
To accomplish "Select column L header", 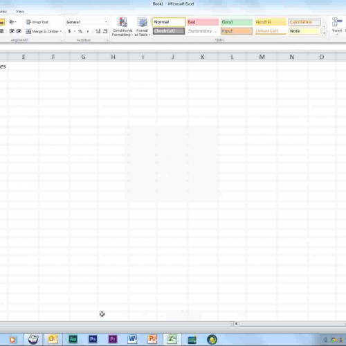I will pyautogui.click(x=232, y=57).
